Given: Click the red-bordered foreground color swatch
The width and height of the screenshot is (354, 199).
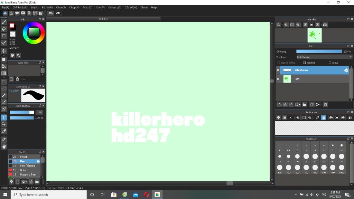Looking at the screenshot, I should 12,26.
